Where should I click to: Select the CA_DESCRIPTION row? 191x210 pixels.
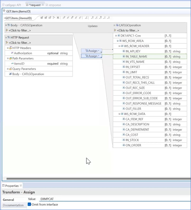click(x=150, y=124)
